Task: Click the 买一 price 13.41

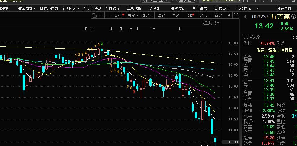Action: coord(269,81)
